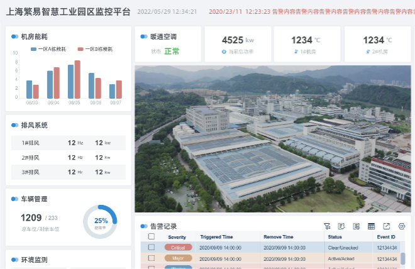This screenshot has width=415, height=269.
Task: Click the 2022/05/29 12:34:21 timestamp
Action: click(167, 12)
